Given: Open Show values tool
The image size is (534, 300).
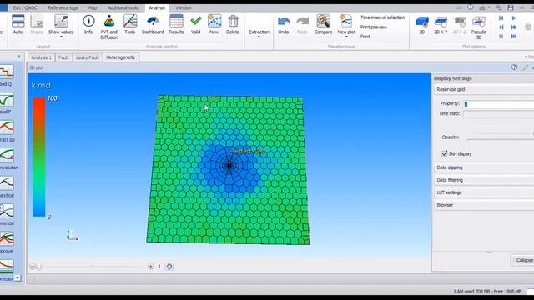Looking at the screenshot, I should click(61, 26).
